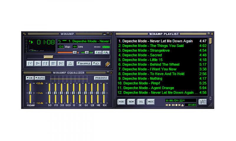Toggle the Shuffle button
The height and width of the screenshot is (141, 236).
(x=84, y=63)
